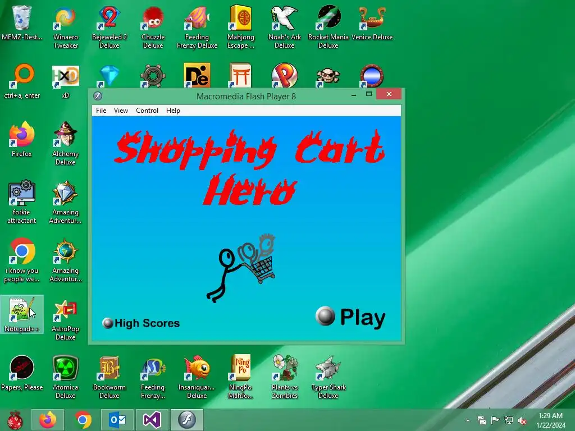
Task: Select the Alchemy Deluxe wizard icon
Action: [65, 144]
